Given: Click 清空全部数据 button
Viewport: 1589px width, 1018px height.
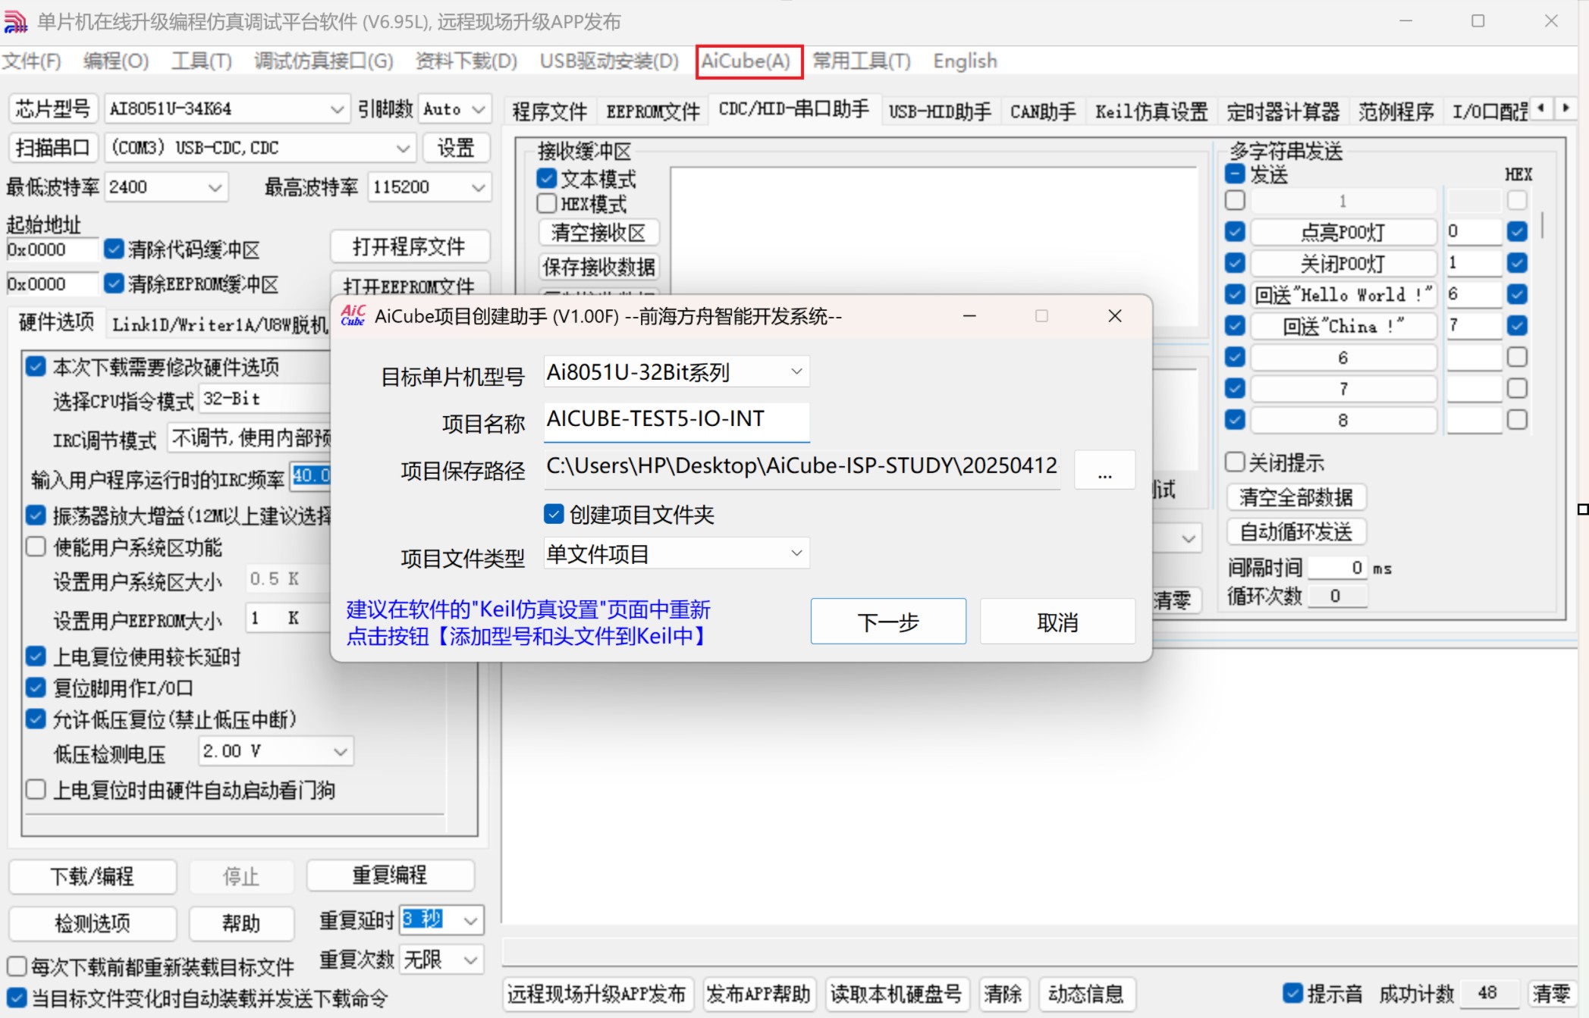Looking at the screenshot, I should coord(1296,497).
